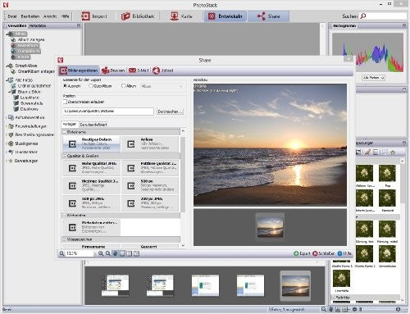Select the Anfang filename template

click(150, 143)
